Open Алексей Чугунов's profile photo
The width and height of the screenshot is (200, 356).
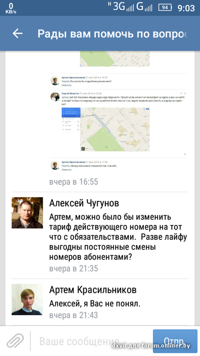click(27, 213)
